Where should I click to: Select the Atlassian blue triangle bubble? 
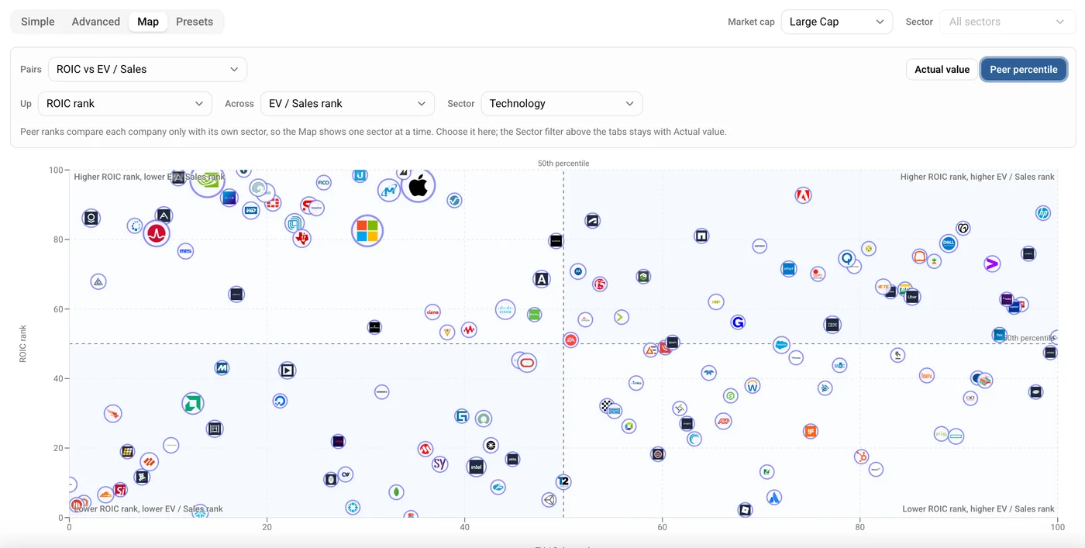[773, 498]
